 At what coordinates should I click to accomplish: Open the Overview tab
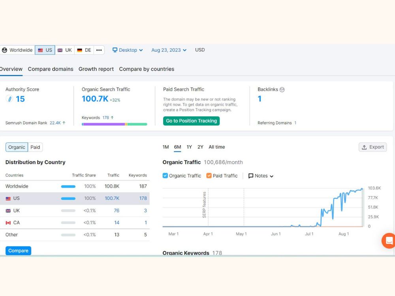coord(11,69)
